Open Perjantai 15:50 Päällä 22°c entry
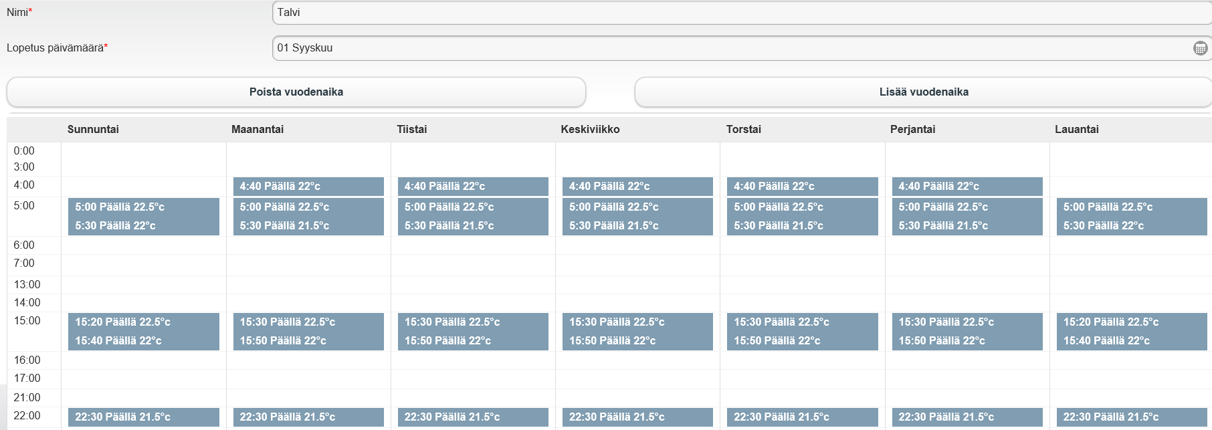This screenshot has width=1212, height=430. (x=967, y=341)
